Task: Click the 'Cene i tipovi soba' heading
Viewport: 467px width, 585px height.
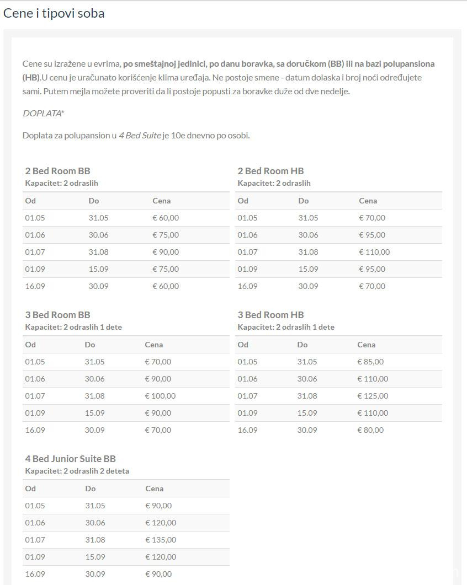Action: (x=54, y=13)
